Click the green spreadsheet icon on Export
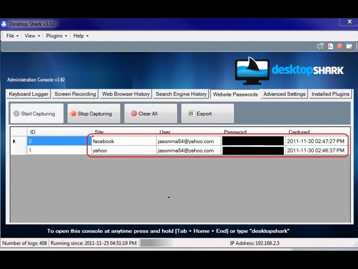Screen dimensions: 358x269 pos(192,114)
